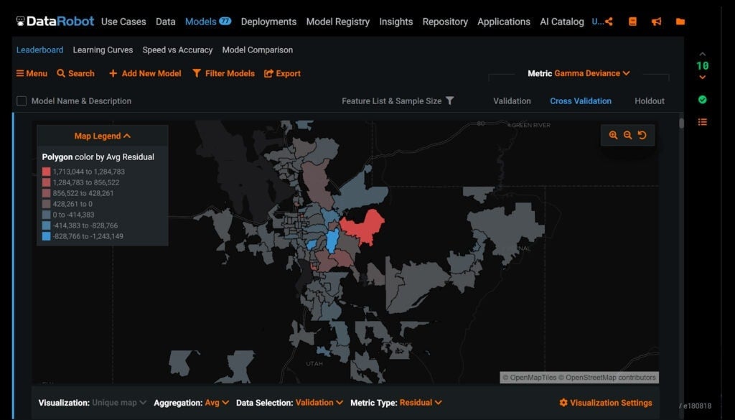
Task: Zoom out on the map
Action: click(x=627, y=135)
